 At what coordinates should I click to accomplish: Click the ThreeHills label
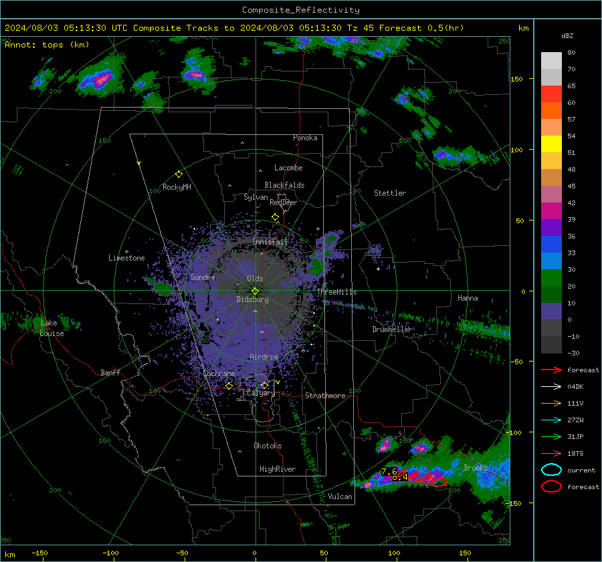click(x=336, y=292)
